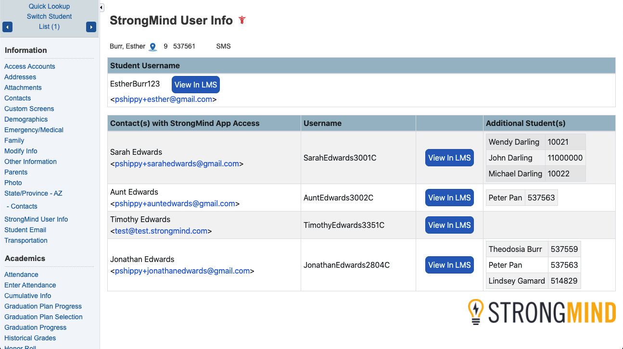Open Addresses page

pos(20,77)
